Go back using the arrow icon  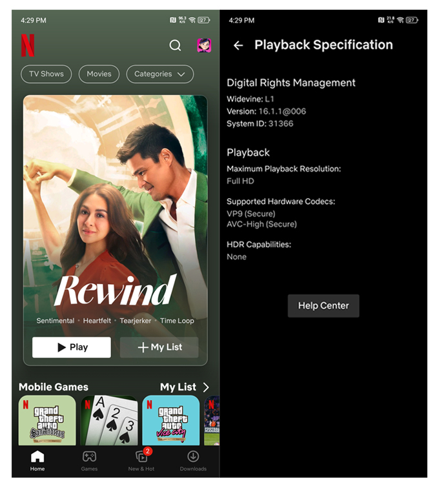(x=238, y=45)
